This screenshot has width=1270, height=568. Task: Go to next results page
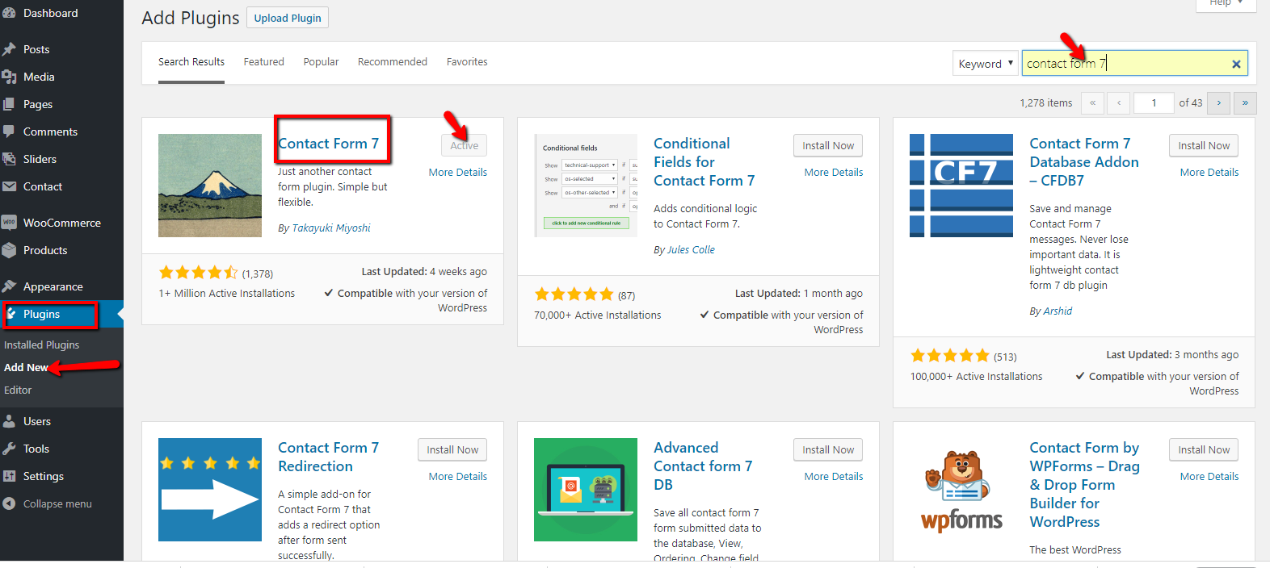(1219, 102)
